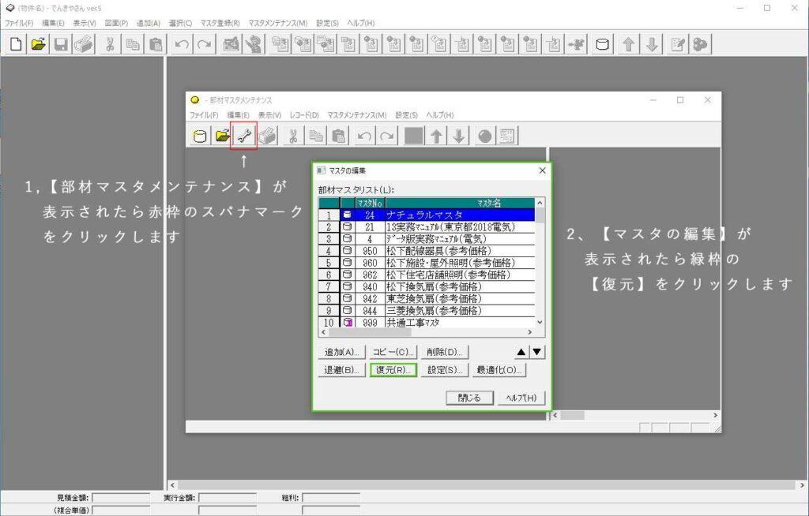809x516 pixels.
Task: Move selected master up with black triangle
Action: (522, 352)
